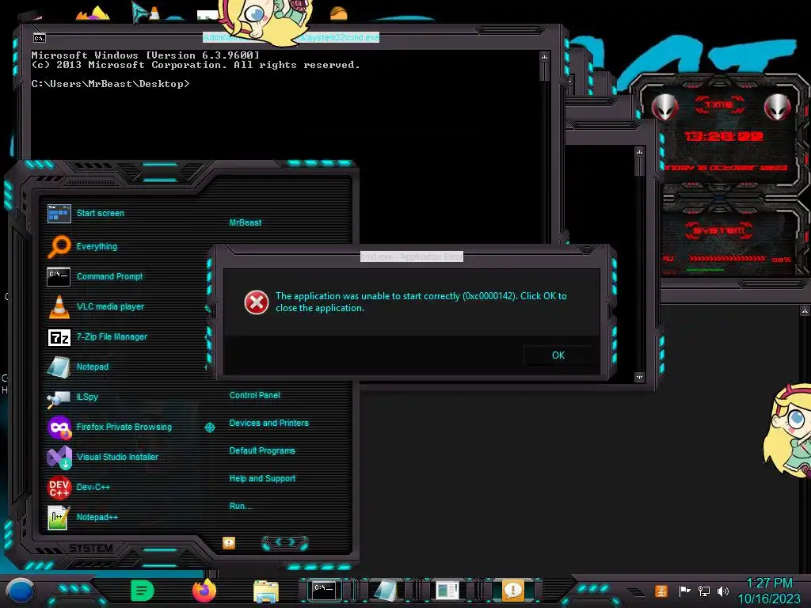Open the green chat app on the taskbar
The height and width of the screenshot is (608, 811).
pyautogui.click(x=143, y=591)
